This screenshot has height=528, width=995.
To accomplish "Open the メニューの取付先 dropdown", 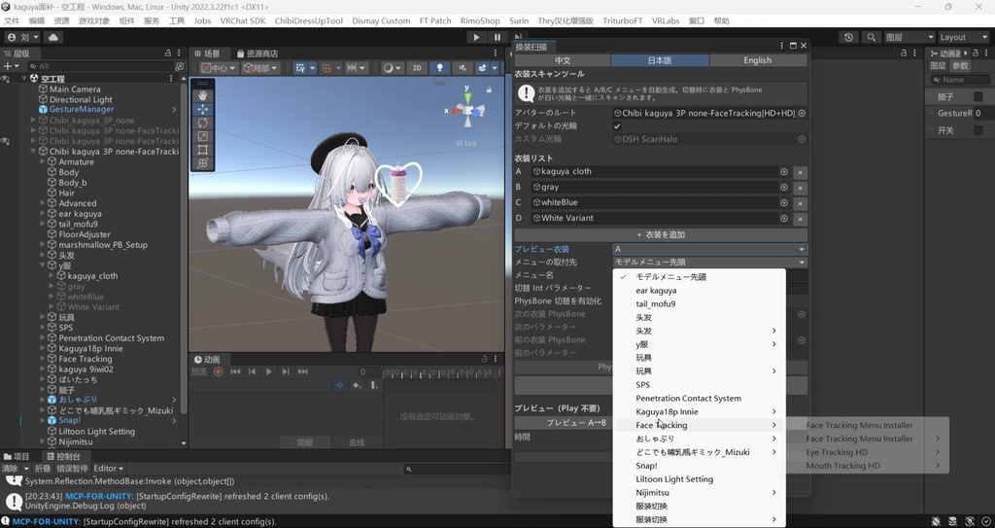I will pos(709,262).
